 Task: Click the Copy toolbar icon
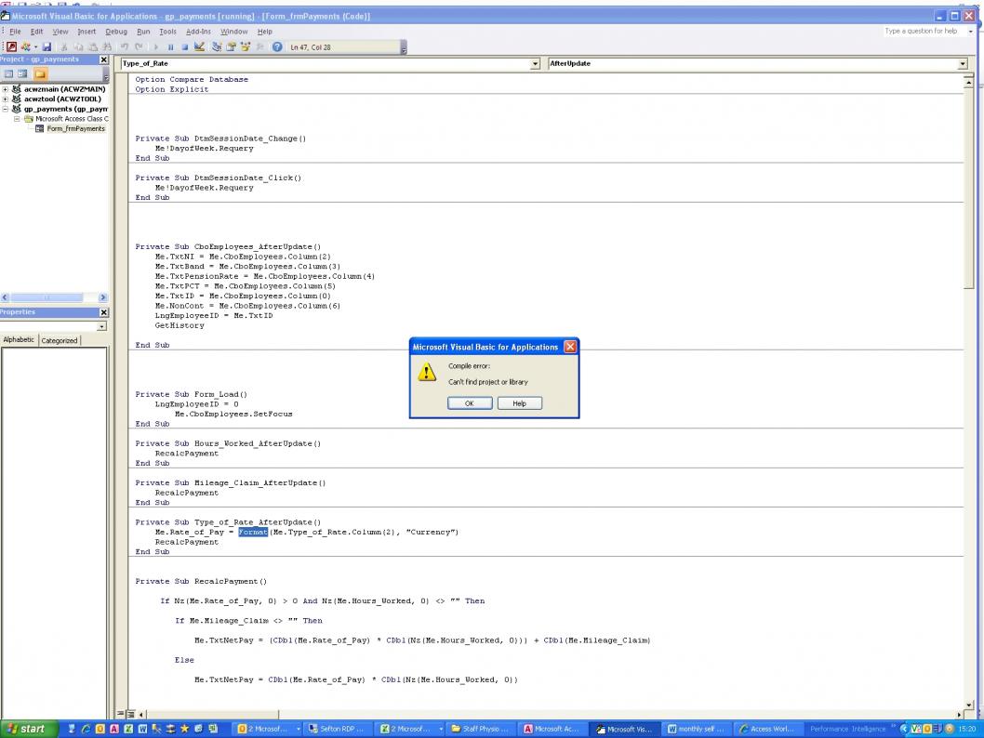coord(78,47)
